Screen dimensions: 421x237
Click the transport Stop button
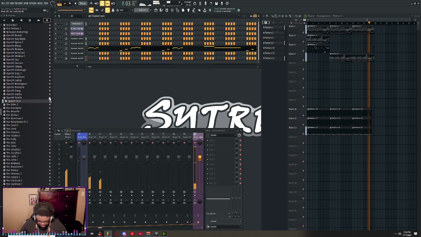tap(70, 4)
